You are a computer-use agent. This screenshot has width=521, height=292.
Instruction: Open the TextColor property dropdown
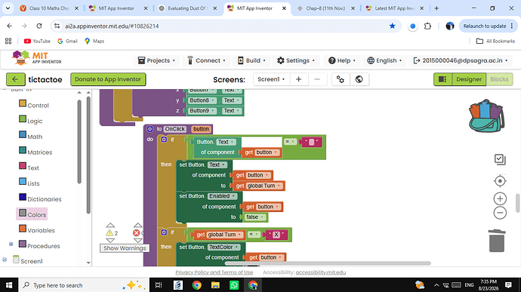coord(224,247)
